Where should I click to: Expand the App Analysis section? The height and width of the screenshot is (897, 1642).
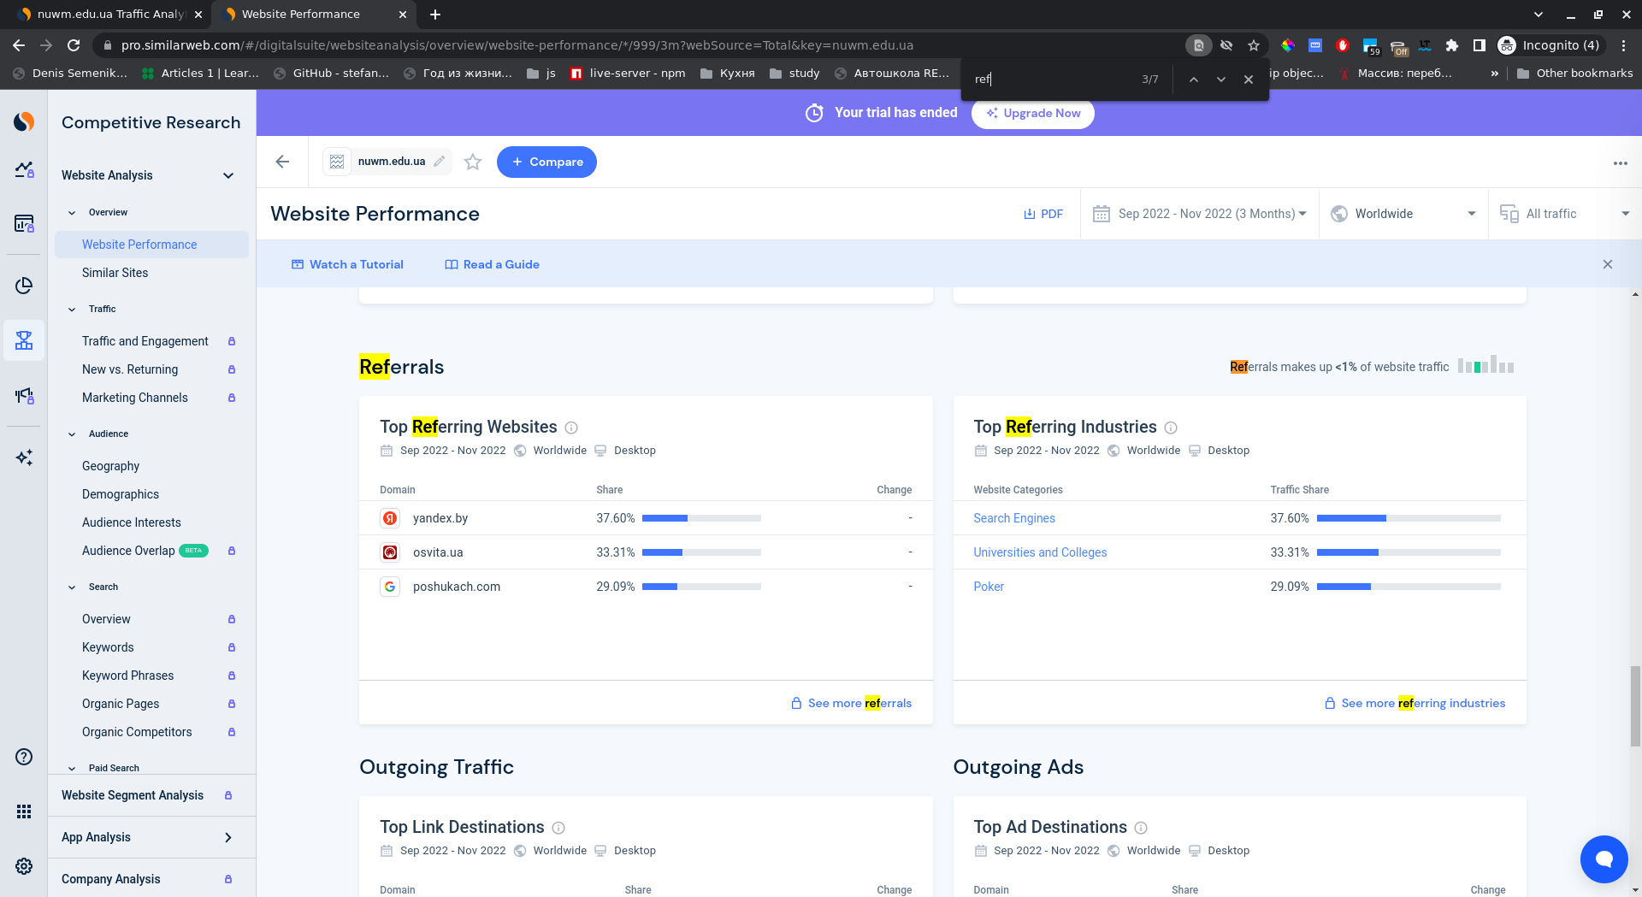click(x=228, y=837)
